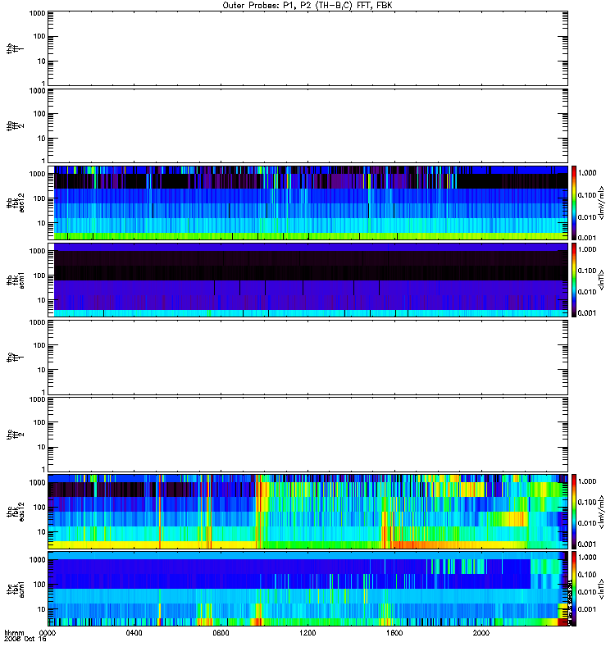
Task: Click the empty 'thc fff 2' panel
Action: (308, 435)
